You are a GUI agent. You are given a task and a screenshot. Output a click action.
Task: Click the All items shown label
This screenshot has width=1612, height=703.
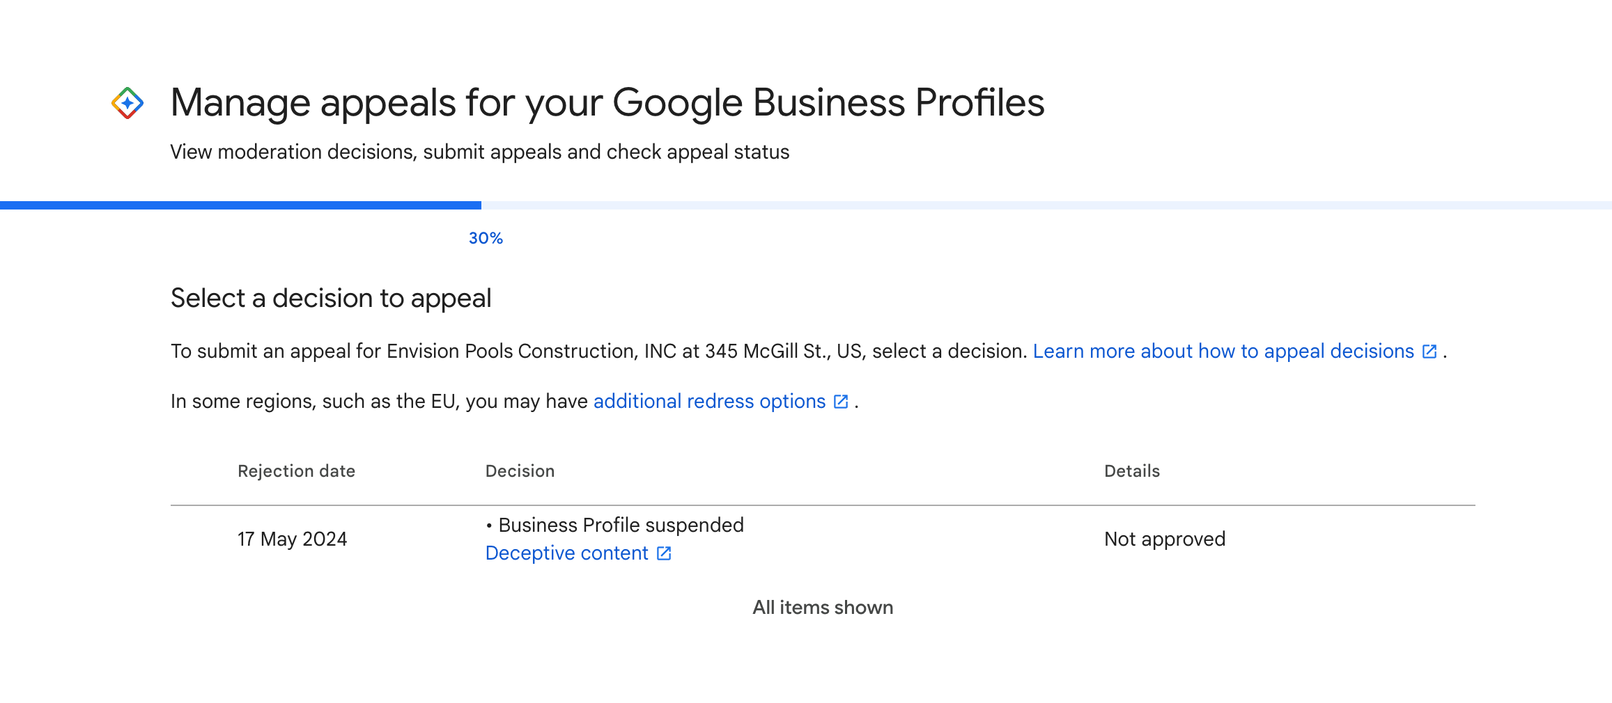[823, 607]
